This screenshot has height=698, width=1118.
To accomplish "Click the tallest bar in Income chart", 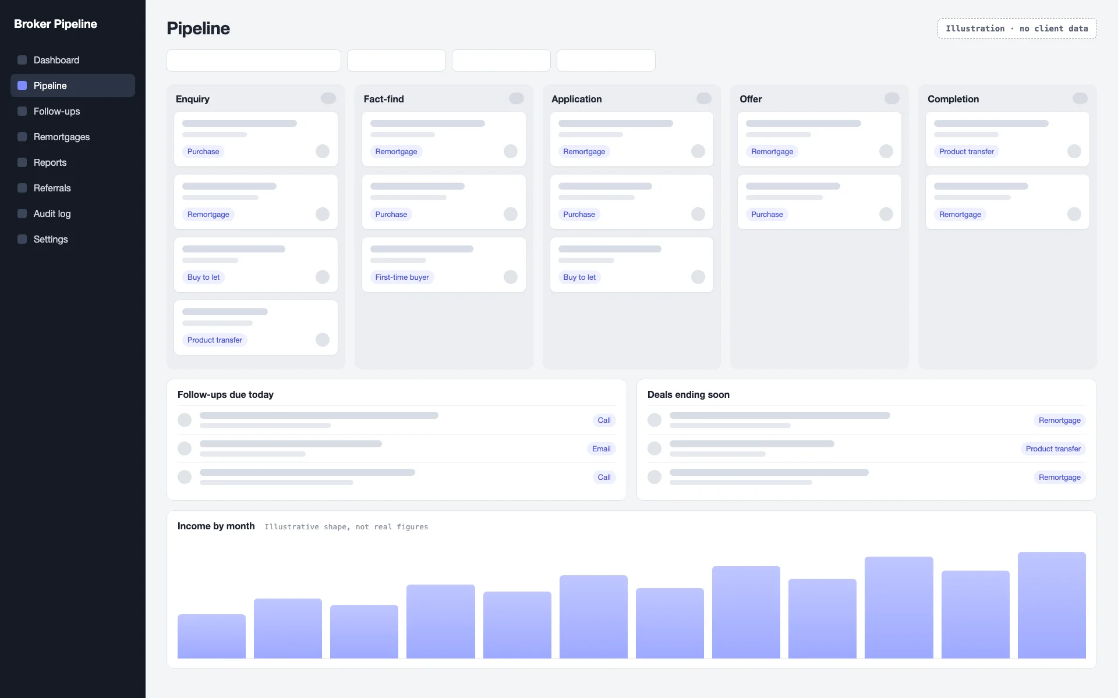I will [1052, 605].
